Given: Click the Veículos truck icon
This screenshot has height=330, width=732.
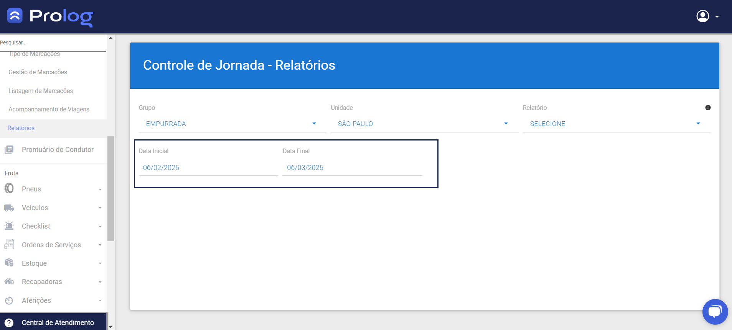Looking at the screenshot, I should 9,208.
